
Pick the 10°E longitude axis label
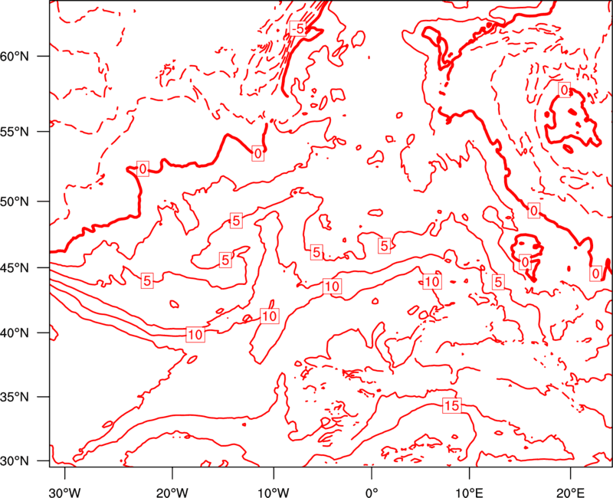469,493
